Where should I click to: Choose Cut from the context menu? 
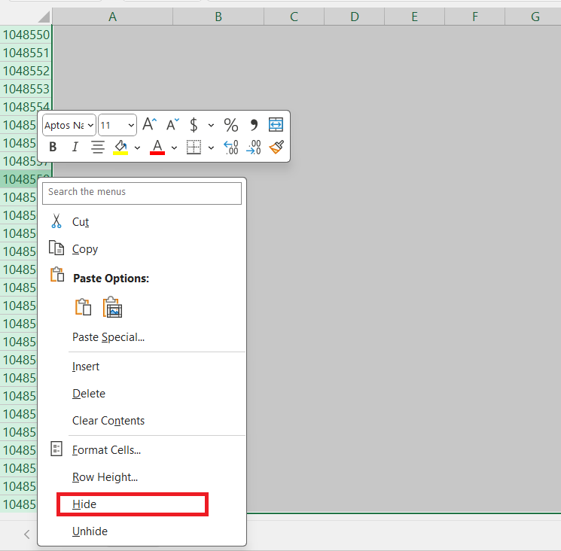tap(142, 222)
